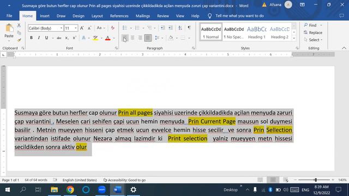The image size is (349, 196).
Task: Expand numbering list options arrow
Action: 143,28
